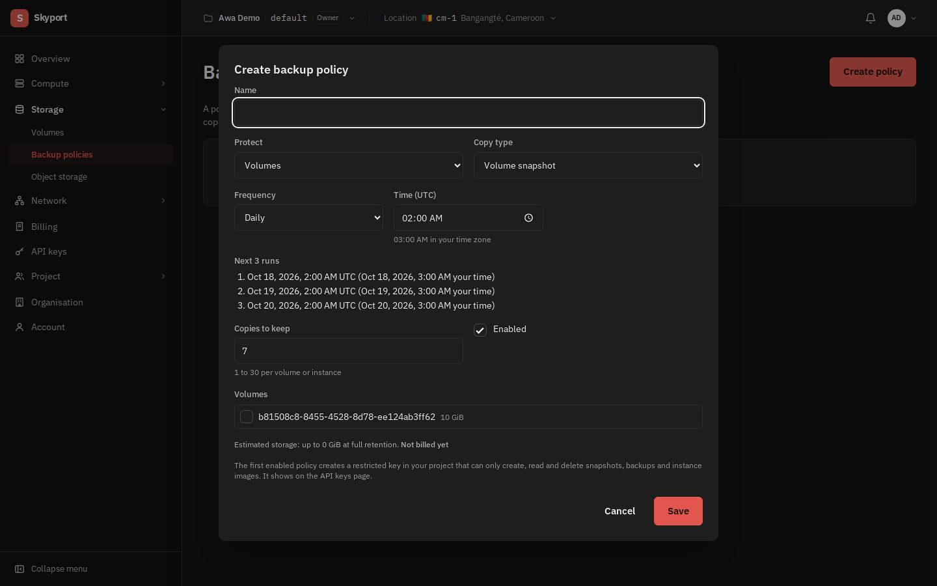Expand the Project menu chevron
The height and width of the screenshot is (586, 937).
click(x=163, y=276)
